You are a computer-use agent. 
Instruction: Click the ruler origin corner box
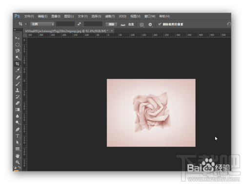pos(25,35)
